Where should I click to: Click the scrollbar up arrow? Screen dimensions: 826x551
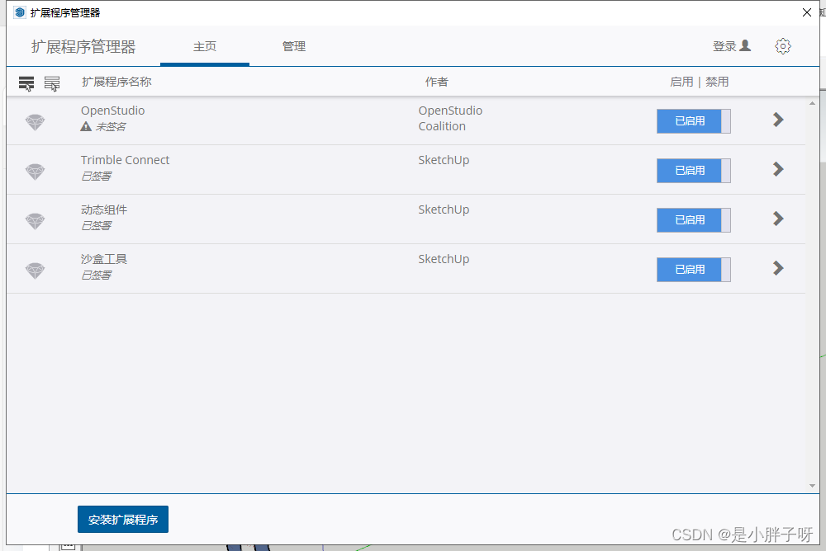[x=812, y=104]
